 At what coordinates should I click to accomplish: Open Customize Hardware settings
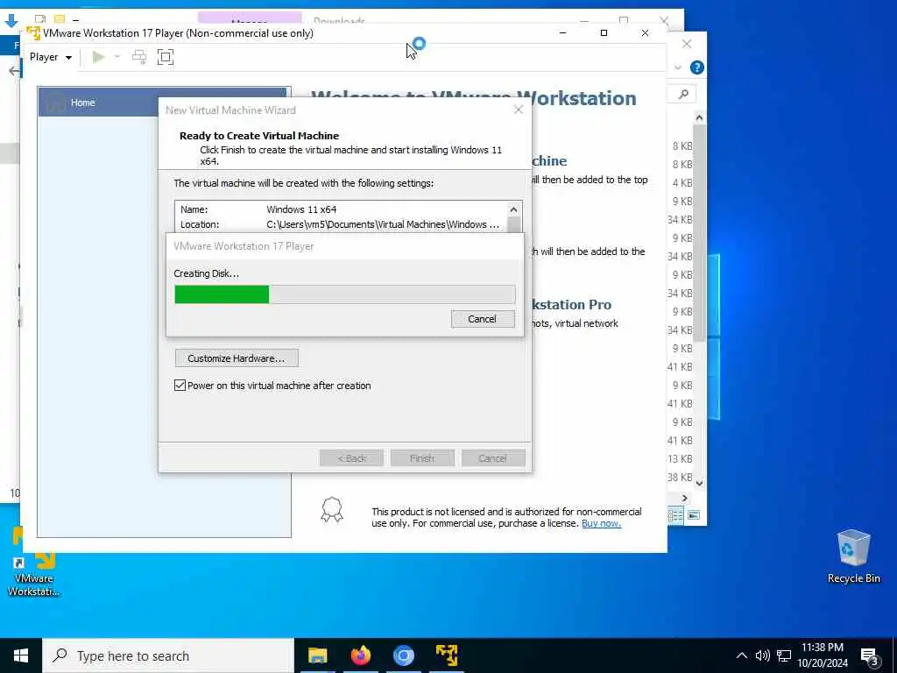click(237, 358)
